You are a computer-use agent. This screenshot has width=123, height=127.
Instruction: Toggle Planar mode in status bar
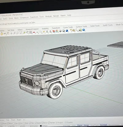(80, 125)
